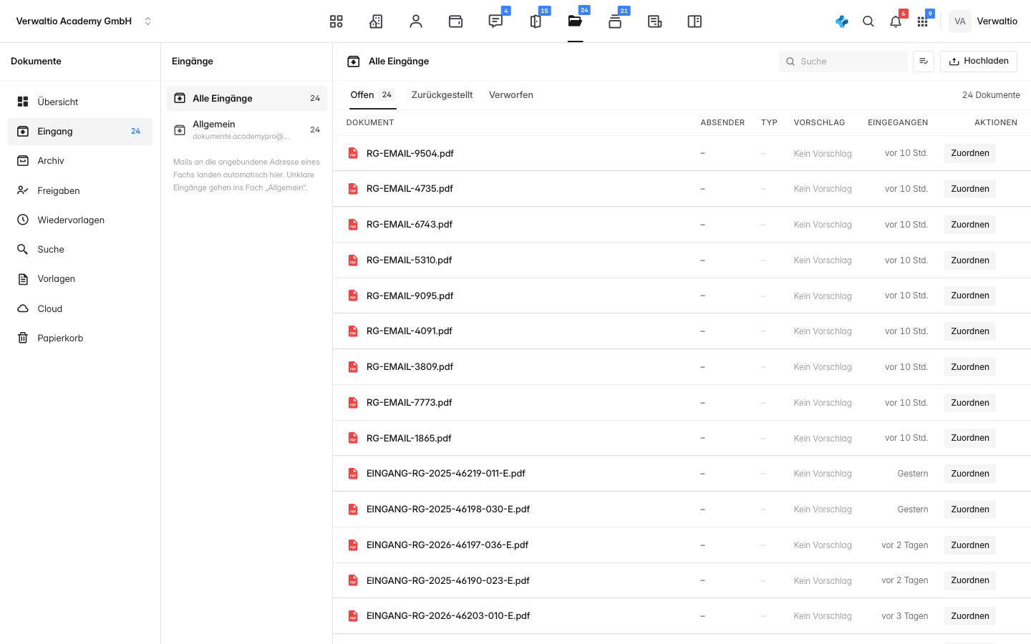1031x644 pixels.
Task: Open the folder icon with badge 24
Action: tap(575, 21)
